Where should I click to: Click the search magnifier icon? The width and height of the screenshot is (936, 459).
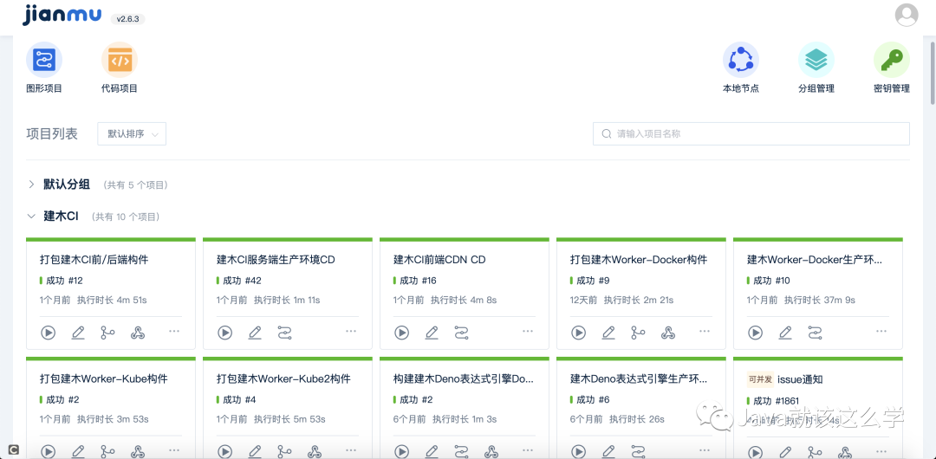(x=607, y=134)
